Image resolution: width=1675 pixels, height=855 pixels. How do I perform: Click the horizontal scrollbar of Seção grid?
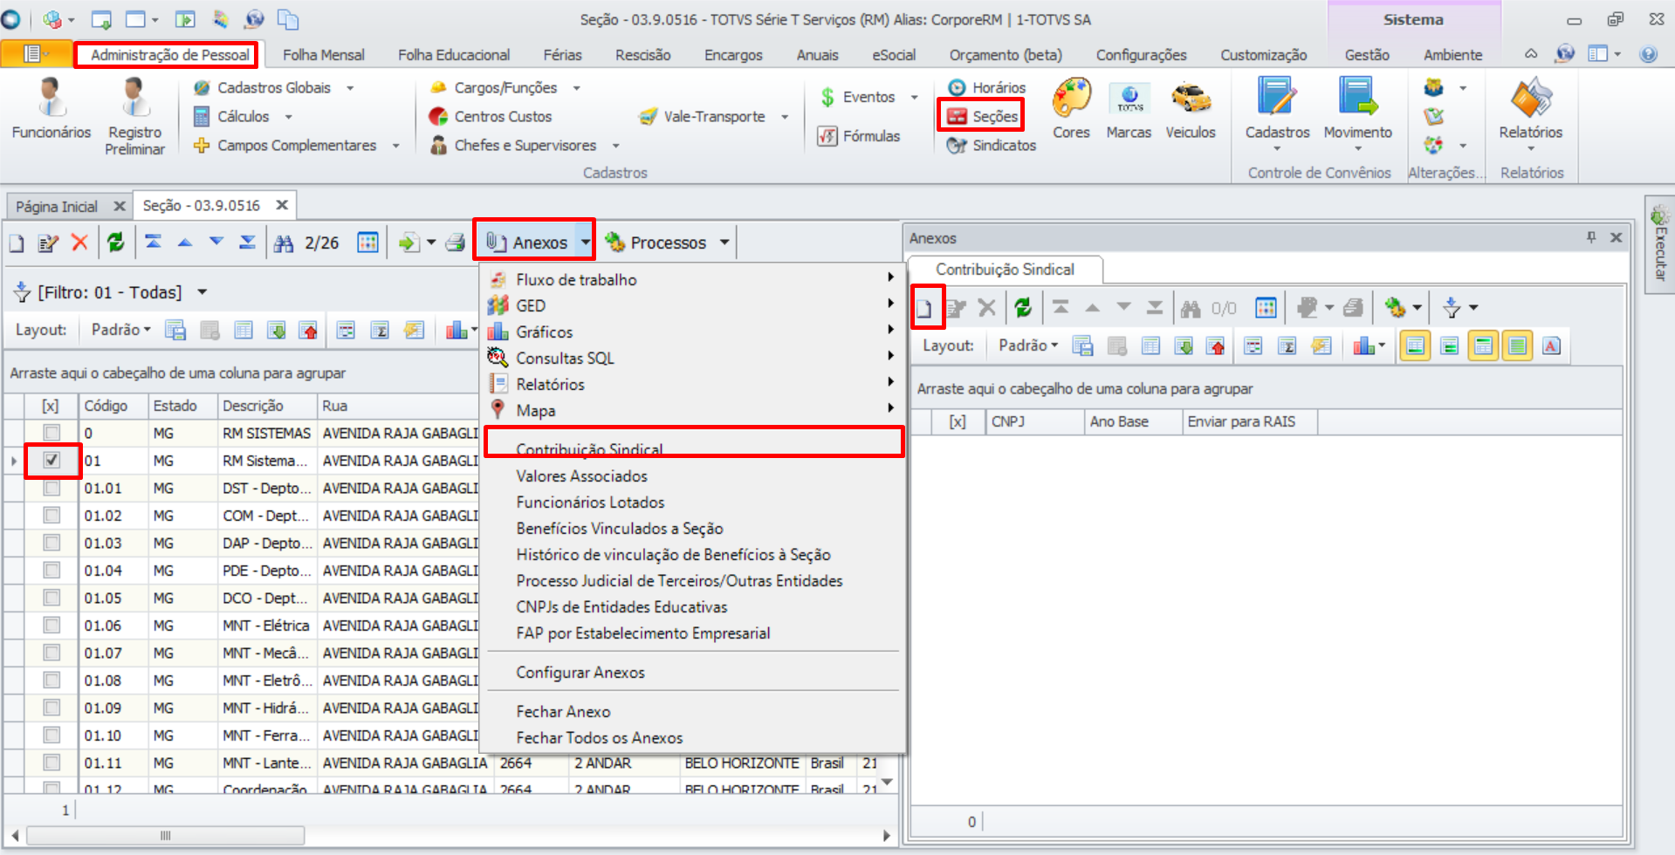pos(166,836)
